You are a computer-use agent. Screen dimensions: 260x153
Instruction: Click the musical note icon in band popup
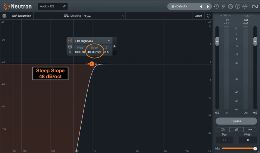tap(107, 47)
